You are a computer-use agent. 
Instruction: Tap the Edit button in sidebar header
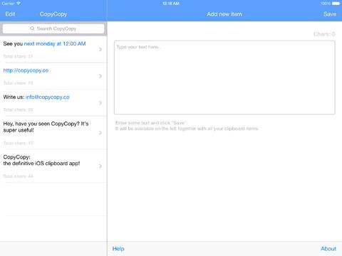pos(10,14)
